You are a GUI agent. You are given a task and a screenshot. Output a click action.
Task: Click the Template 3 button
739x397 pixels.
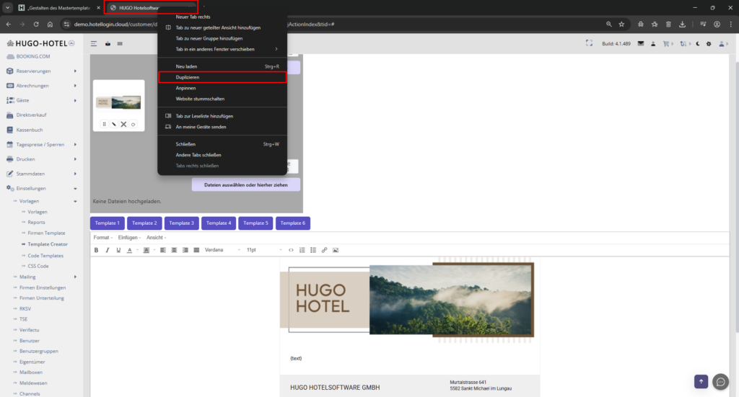(181, 223)
